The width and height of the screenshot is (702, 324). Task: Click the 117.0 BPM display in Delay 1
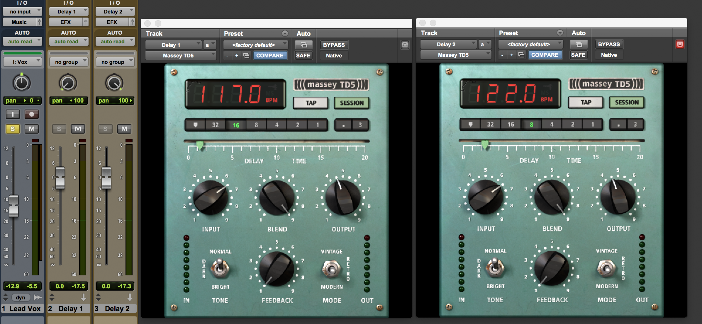235,94
